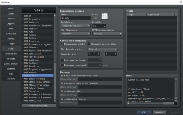This screenshot has width=183, height=115.
Task: Click the enemy inflicted message field
Action: pos(100,87)
